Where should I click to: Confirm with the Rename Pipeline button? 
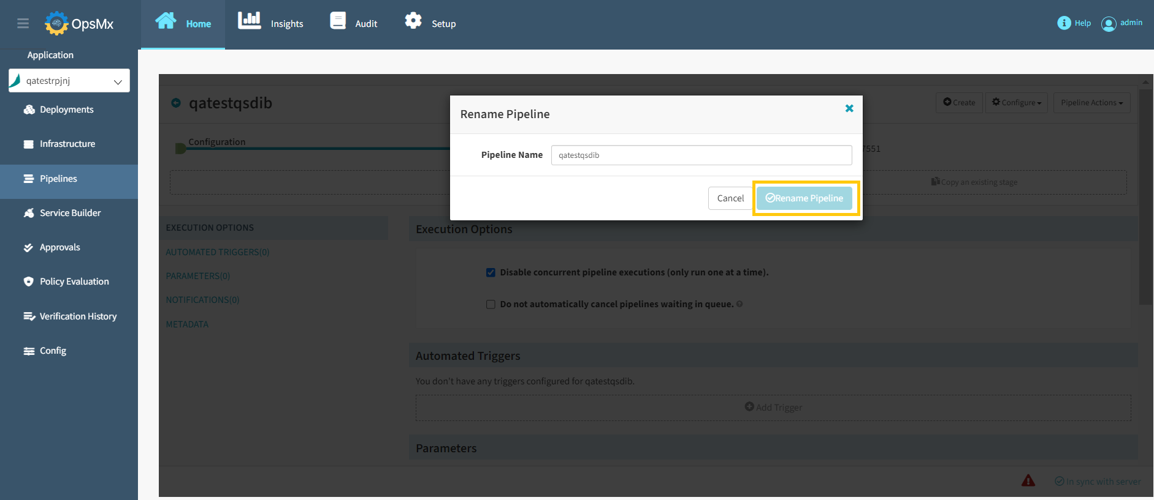(x=804, y=198)
